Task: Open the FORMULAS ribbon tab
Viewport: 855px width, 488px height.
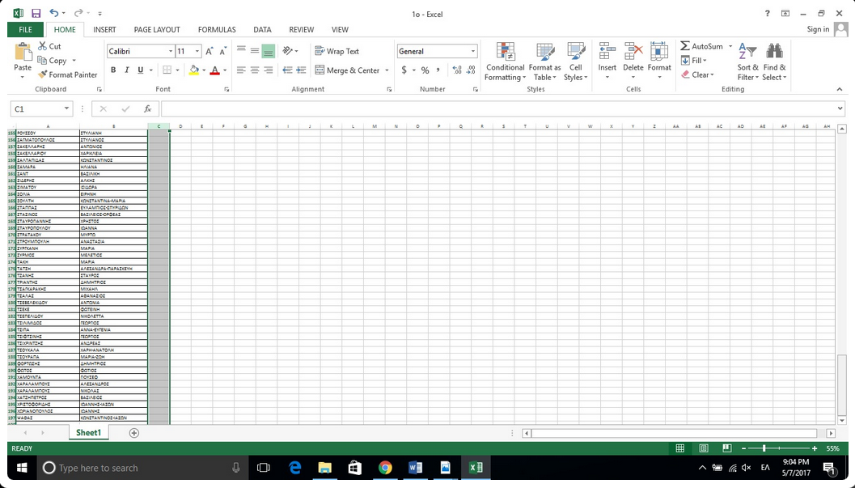Action: coord(217,30)
